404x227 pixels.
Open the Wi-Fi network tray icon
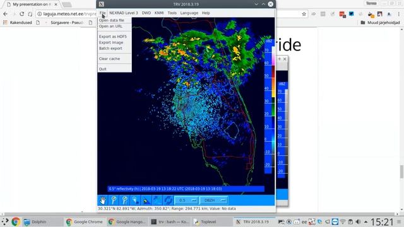[x=343, y=221]
